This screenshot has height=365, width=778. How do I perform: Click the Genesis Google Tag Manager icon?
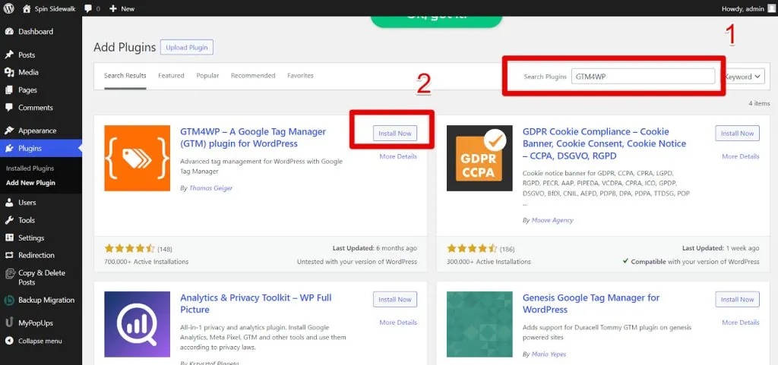click(479, 324)
